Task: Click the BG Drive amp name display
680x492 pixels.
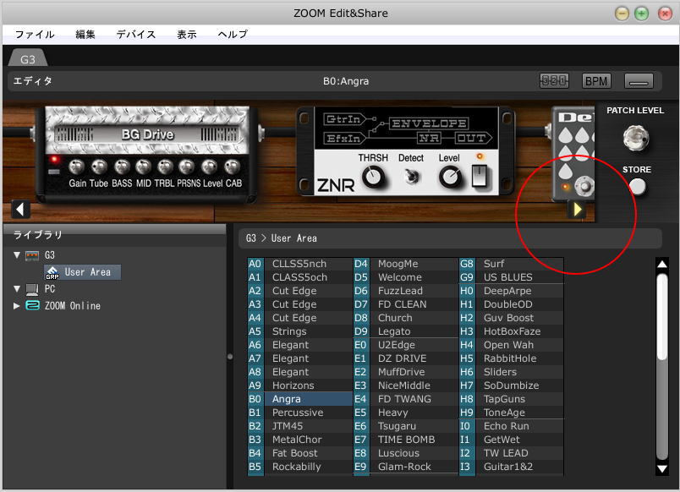Action: pyautogui.click(x=147, y=134)
